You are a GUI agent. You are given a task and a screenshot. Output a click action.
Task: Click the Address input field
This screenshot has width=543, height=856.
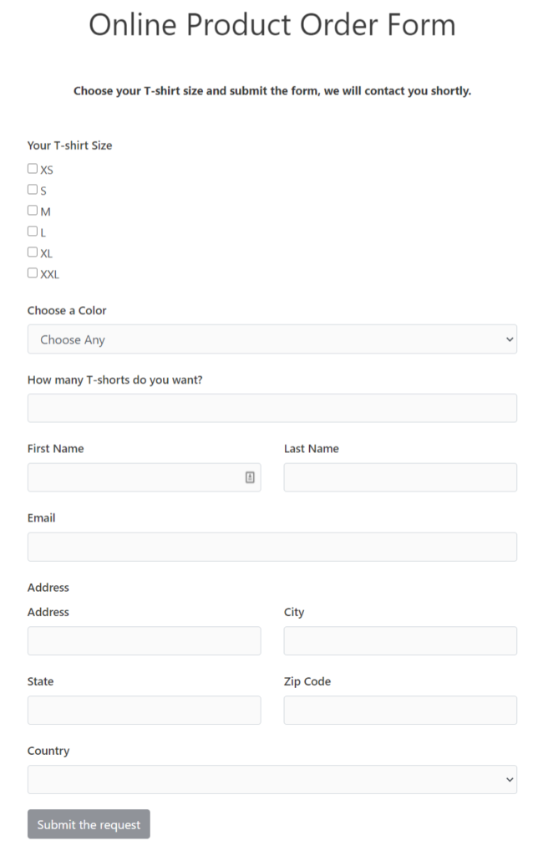coord(144,640)
